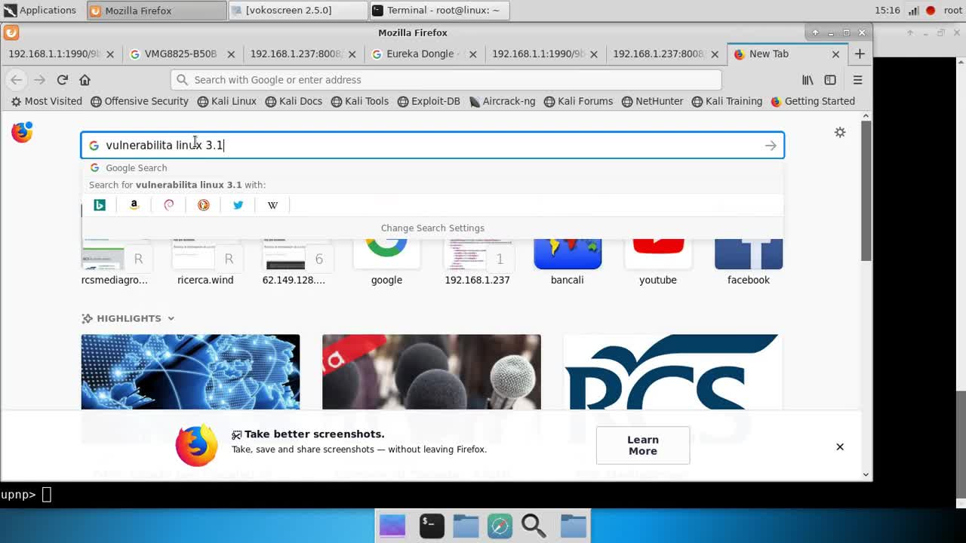The height and width of the screenshot is (543, 966).
Task: Click the forward navigation arrow
Action: click(x=39, y=79)
